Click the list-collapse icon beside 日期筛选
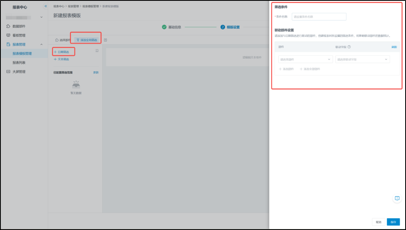406x230 pixels. tap(97, 51)
